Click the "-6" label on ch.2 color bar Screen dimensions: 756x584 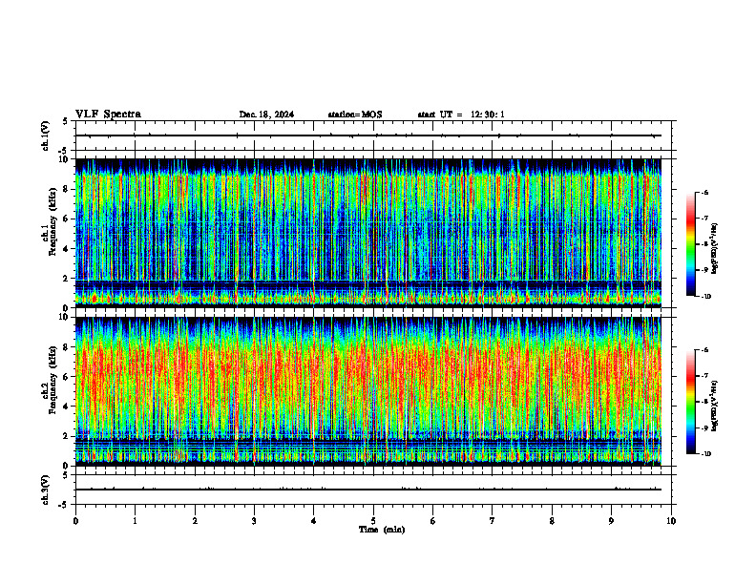point(704,350)
